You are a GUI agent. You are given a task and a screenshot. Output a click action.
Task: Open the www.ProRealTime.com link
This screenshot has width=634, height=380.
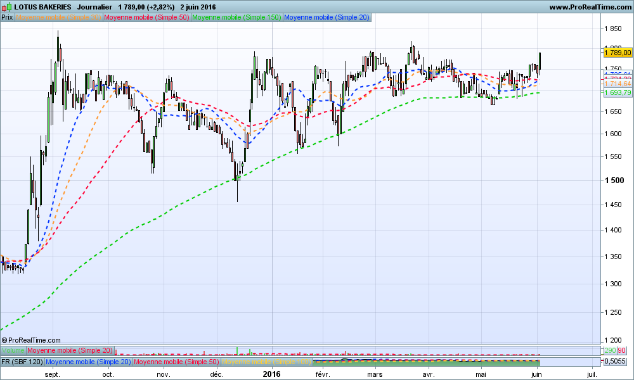pyautogui.click(x=590, y=7)
